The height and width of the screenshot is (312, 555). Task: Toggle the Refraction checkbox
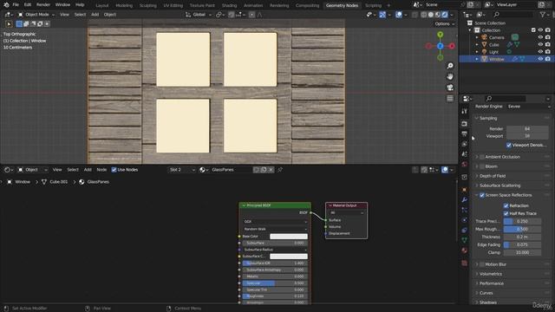pos(506,205)
